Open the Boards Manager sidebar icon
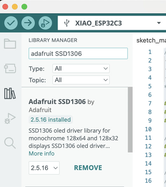The width and height of the screenshot is (166, 187). pos(10,68)
